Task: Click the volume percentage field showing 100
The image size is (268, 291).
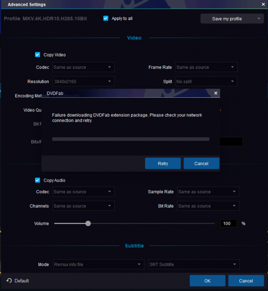Action: [228, 224]
